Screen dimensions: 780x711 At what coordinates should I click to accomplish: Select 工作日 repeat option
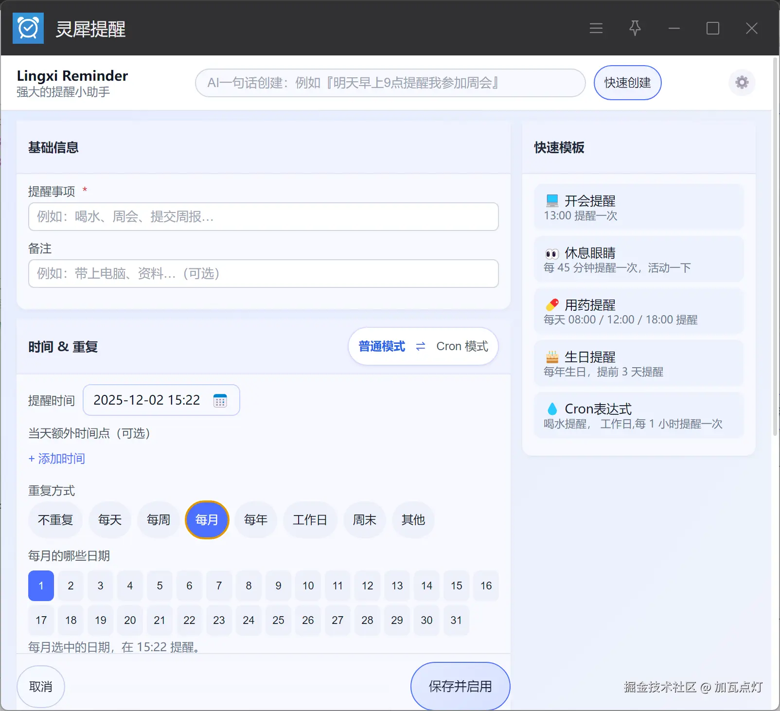point(310,520)
